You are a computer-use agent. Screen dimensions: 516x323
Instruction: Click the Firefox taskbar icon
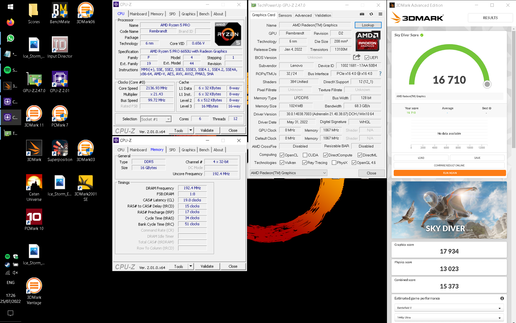(x=10, y=22)
